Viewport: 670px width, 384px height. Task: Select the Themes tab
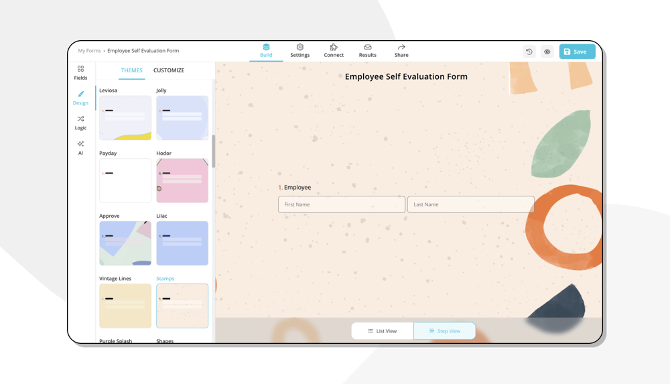tap(131, 70)
